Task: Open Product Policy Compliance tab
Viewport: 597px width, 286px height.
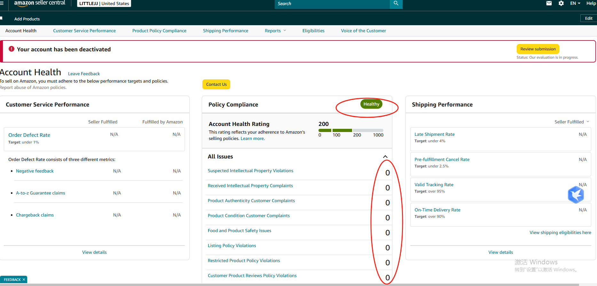Action: coord(159,31)
